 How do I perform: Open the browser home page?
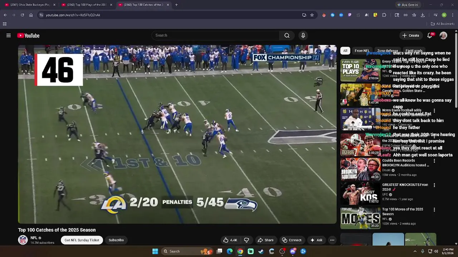point(31,15)
